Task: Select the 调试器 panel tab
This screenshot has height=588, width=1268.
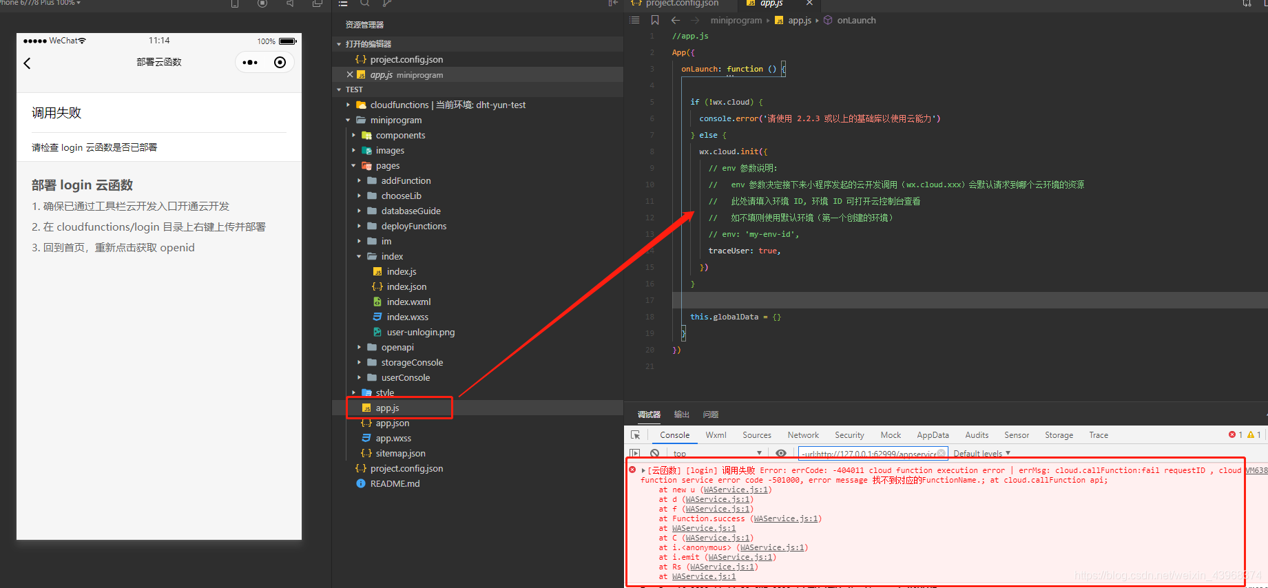Action: click(x=649, y=414)
